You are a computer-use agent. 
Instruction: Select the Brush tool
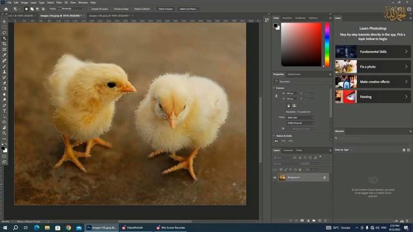click(5, 66)
